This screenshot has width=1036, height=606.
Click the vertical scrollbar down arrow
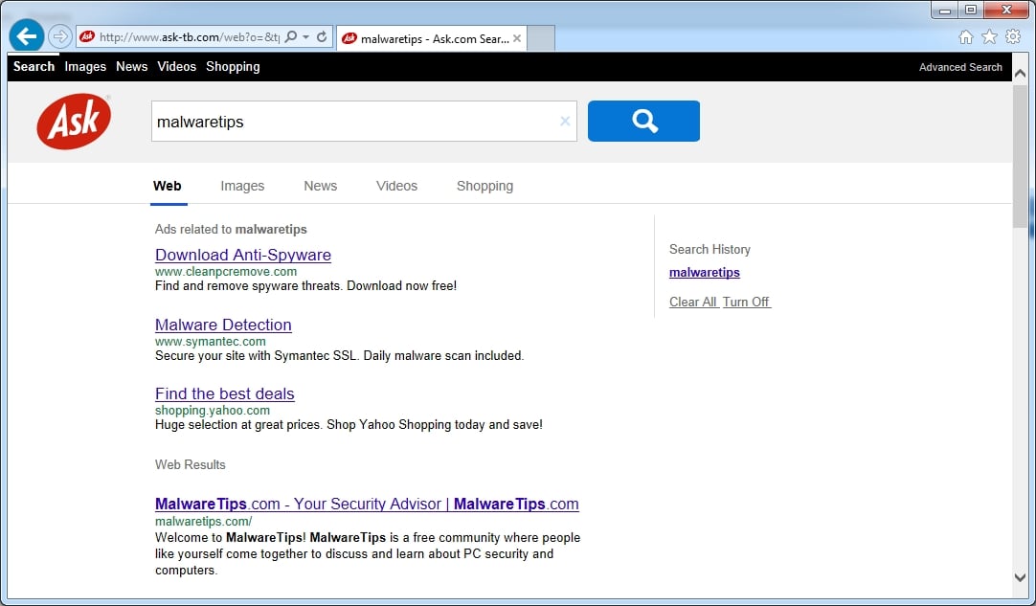(1021, 578)
